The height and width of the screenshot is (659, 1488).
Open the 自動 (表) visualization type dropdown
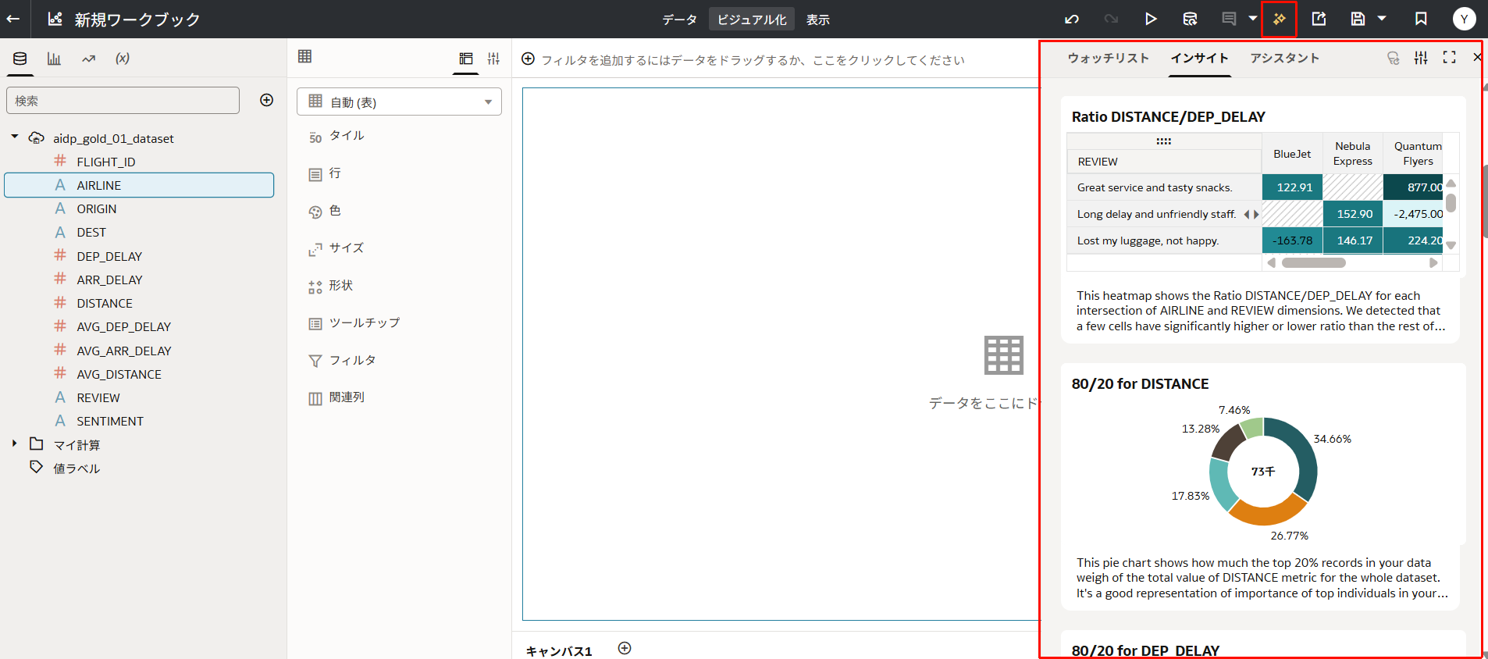(x=399, y=102)
